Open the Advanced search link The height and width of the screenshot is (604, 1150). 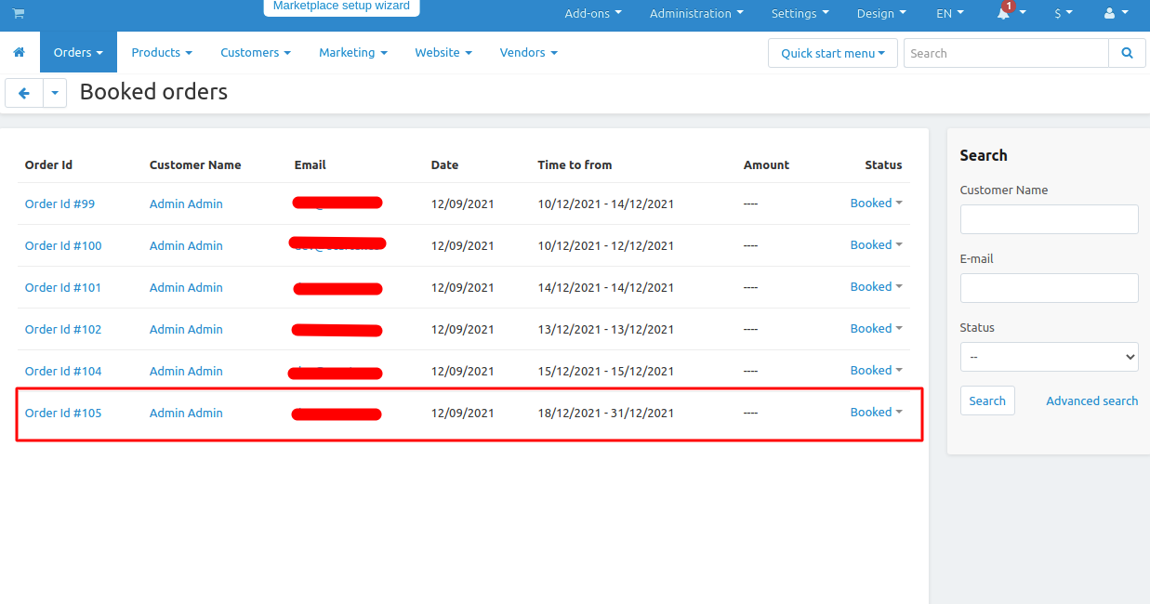tap(1092, 400)
